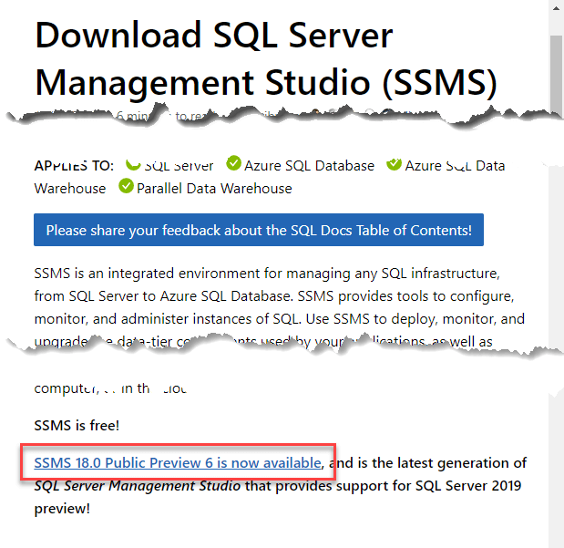Image resolution: width=564 pixels, height=548 pixels.
Task: Click the italic 'SQL Server Management Studio' text
Action: click(x=138, y=485)
